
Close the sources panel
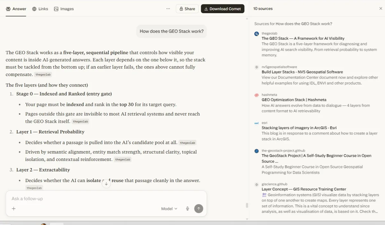point(380,8)
